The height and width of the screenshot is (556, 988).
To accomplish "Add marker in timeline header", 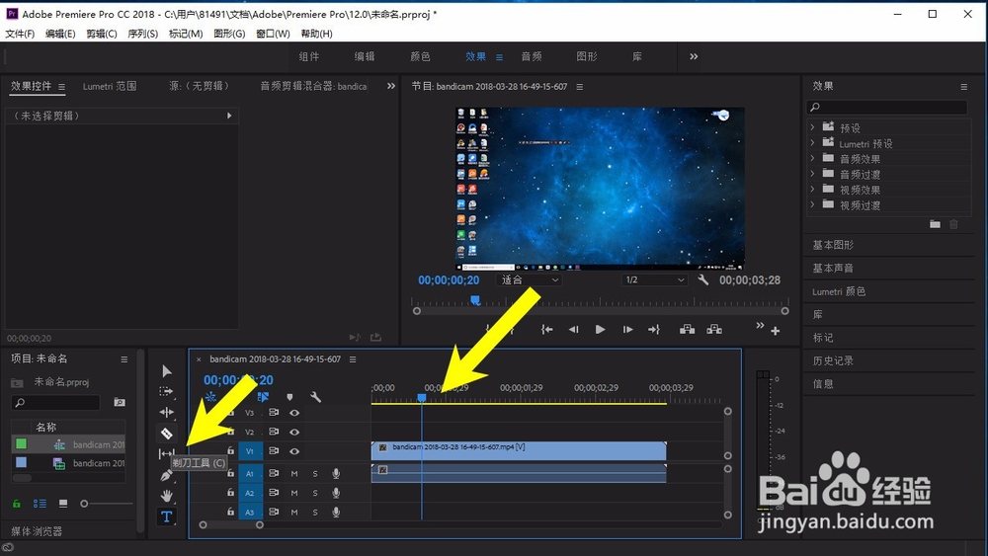I will [289, 397].
